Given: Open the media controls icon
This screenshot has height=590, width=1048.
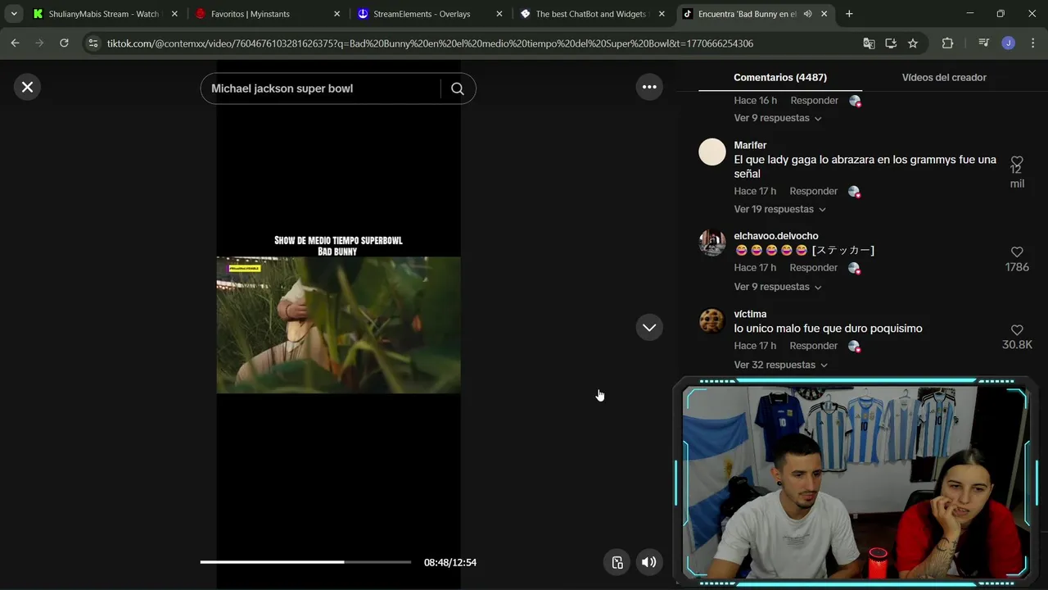Looking at the screenshot, I should (x=984, y=43).
